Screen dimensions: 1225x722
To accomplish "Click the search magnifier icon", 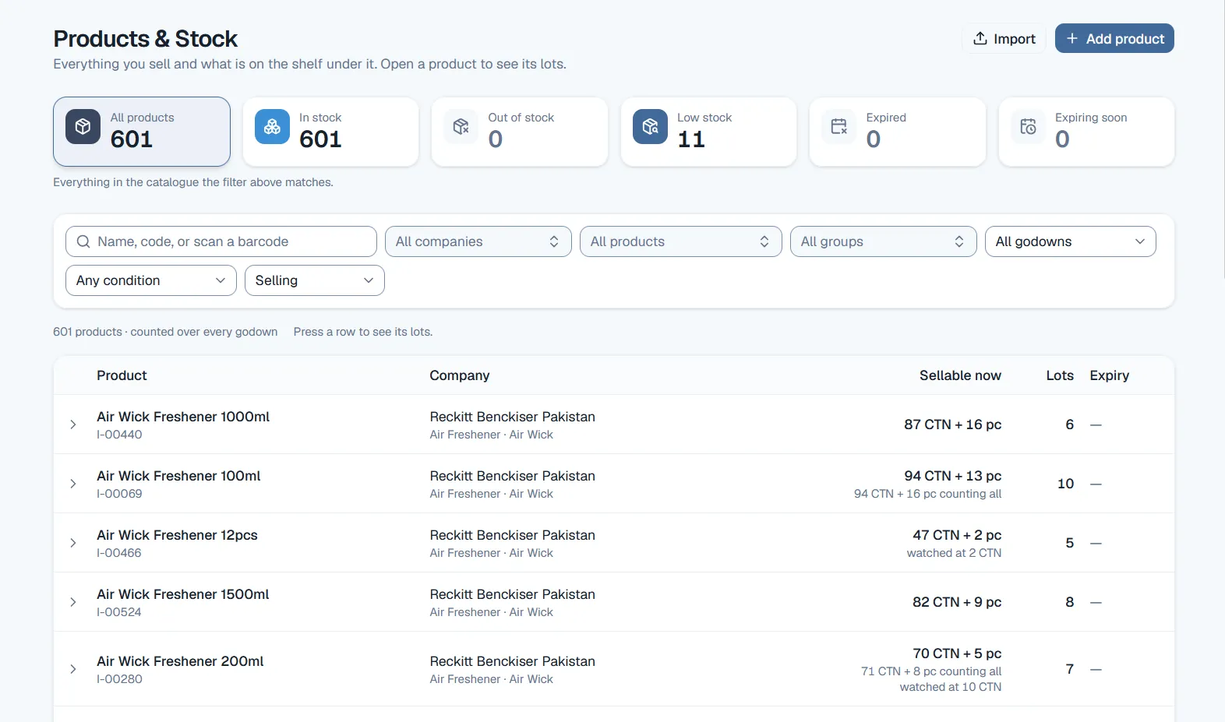I will point(83,241).
